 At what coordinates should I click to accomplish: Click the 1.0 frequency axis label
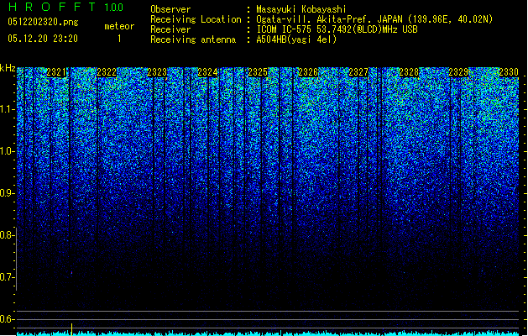tap(8, 151)
